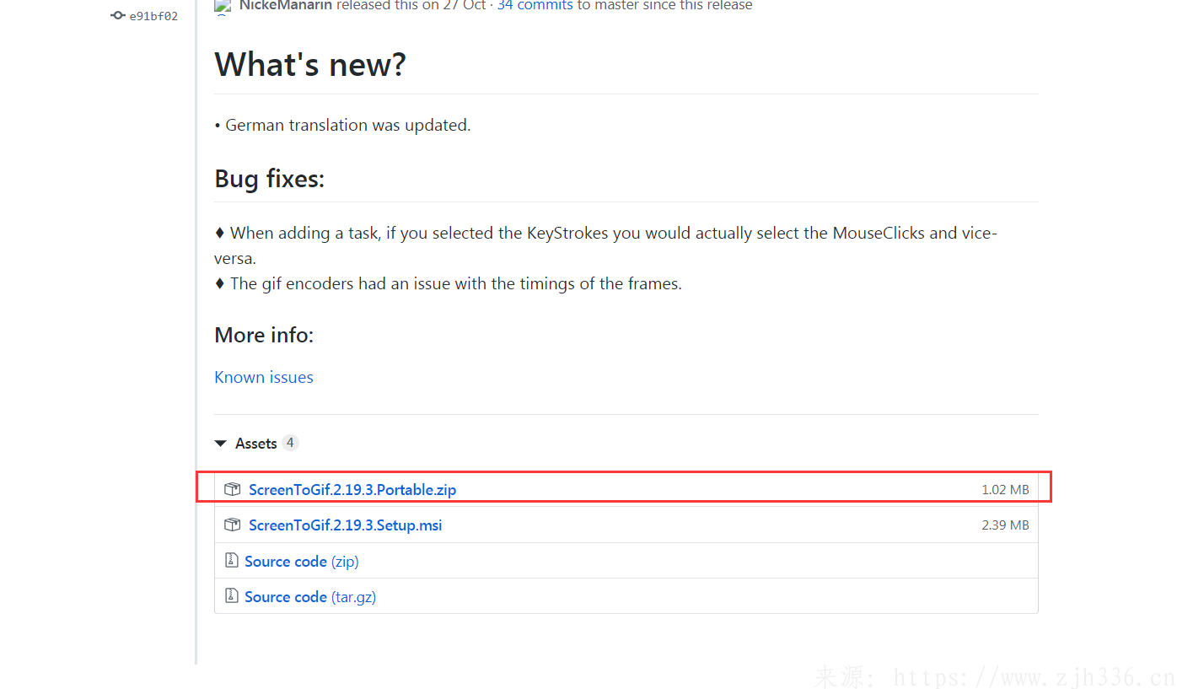Click the NickeManarin avatar image

click(223, 7)
